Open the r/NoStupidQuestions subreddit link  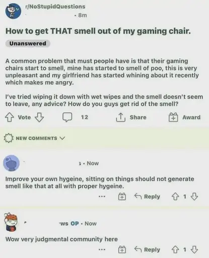[55, 7]
